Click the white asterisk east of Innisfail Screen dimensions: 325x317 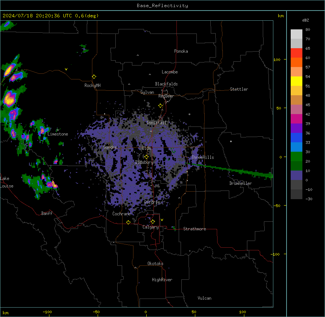tap(189, 114)
